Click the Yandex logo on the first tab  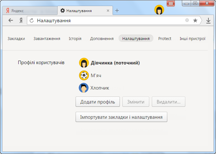[x=8, y=11]
